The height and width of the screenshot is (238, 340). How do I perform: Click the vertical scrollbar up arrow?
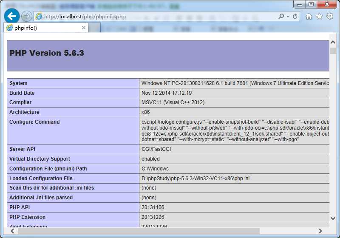pos(333,42)
